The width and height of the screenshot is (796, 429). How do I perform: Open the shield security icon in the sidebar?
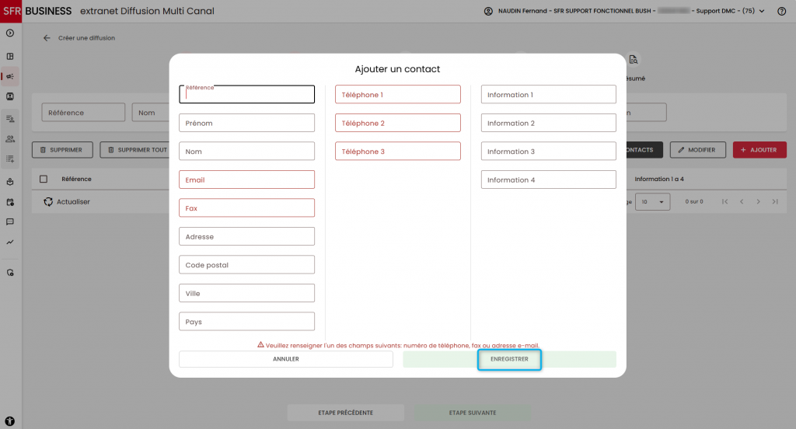(9, 273)
